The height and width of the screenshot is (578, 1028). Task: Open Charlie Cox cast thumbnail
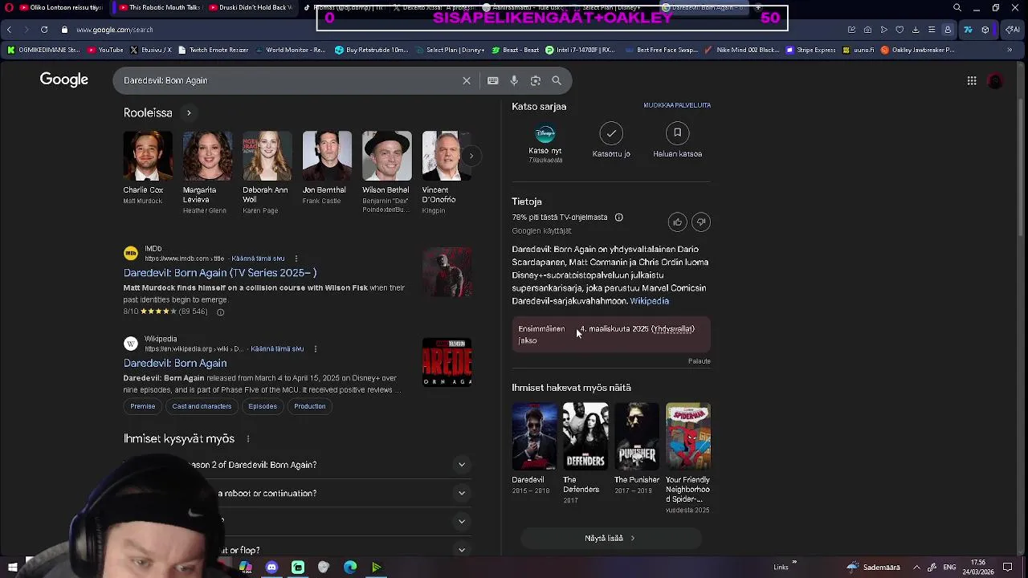148,156
